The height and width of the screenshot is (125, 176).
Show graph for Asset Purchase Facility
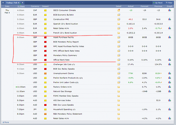tap(170, 37)
